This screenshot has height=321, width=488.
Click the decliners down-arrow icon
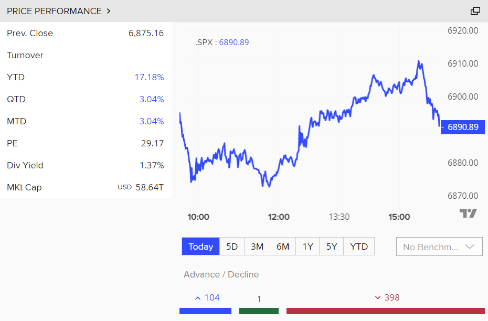coord(377,298)
